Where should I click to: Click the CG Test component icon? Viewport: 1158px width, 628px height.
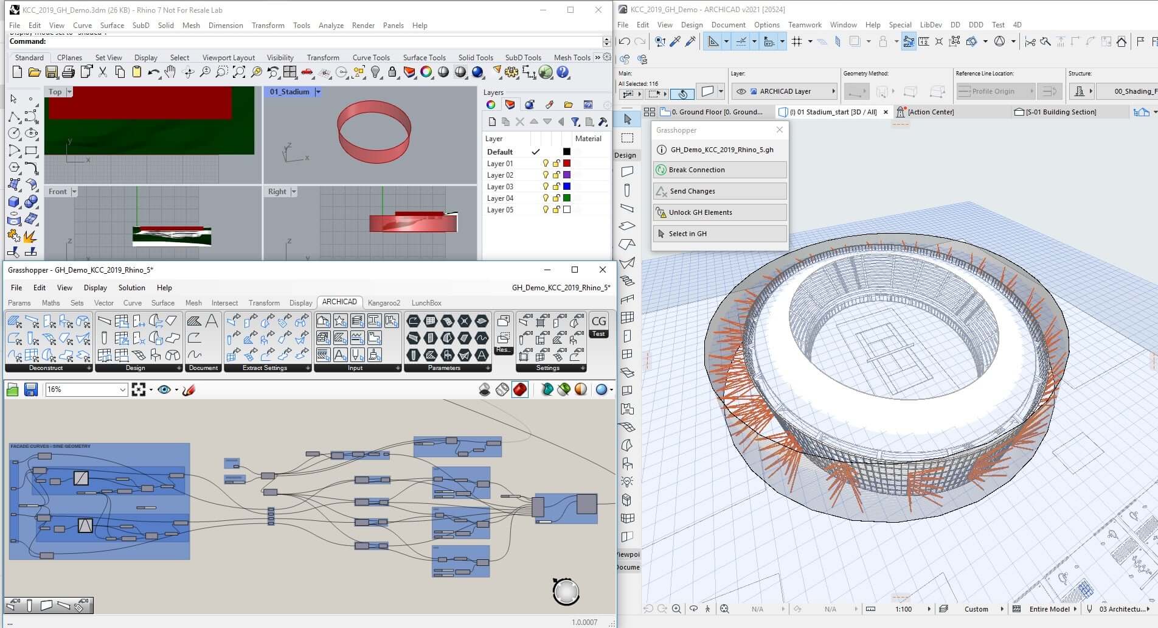(x=598, y=324)
